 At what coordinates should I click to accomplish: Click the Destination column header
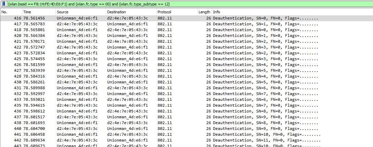[131, 12]
